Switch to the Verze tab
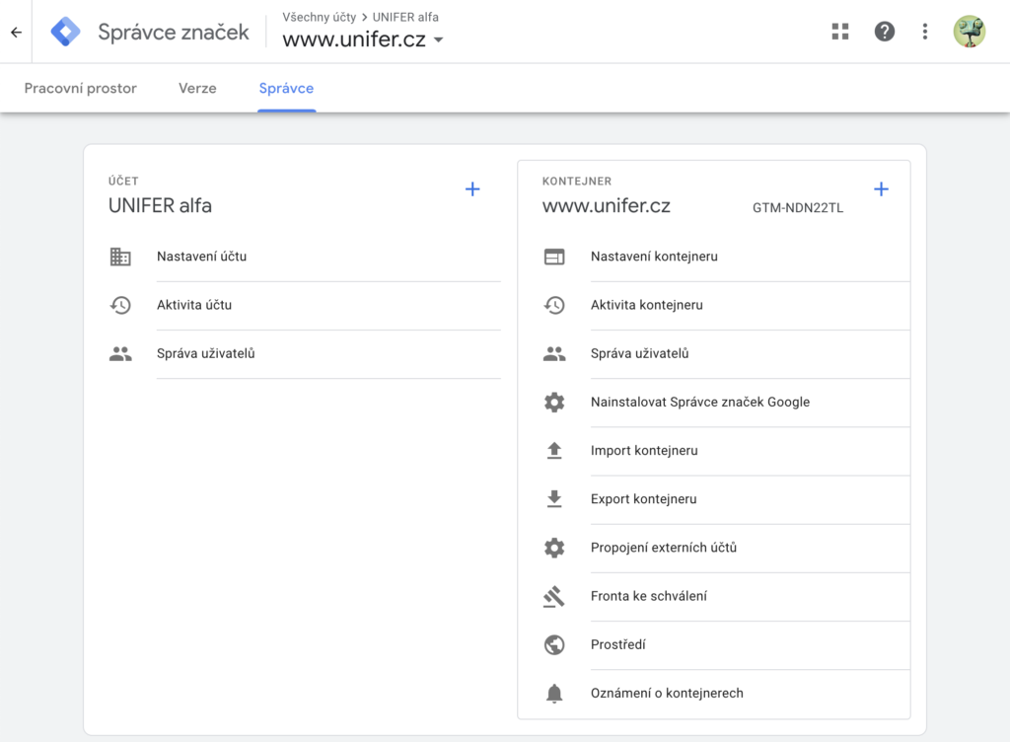The height and width of the screenshot is (742, 1010). pos(197,88)
